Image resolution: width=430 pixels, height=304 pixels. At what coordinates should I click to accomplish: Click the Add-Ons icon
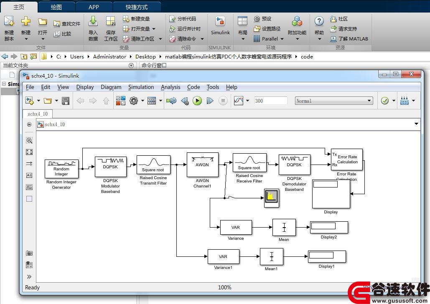[x=297, y=21]
